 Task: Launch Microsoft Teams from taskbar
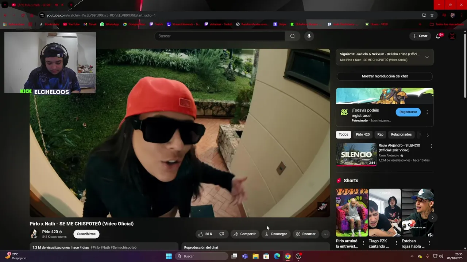click(245, 256)
